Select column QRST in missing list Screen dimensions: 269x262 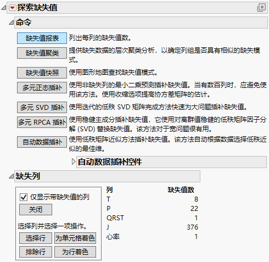point(115,218)
